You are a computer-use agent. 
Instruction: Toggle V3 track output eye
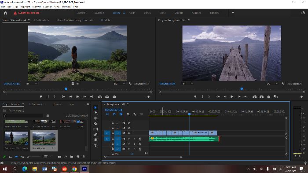coord(129,123)
